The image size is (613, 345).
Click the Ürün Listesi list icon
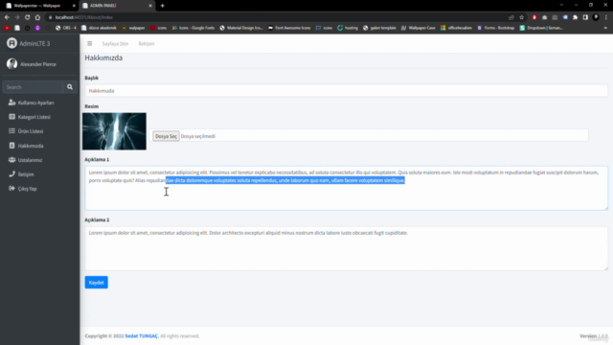[x=11, y=131]
